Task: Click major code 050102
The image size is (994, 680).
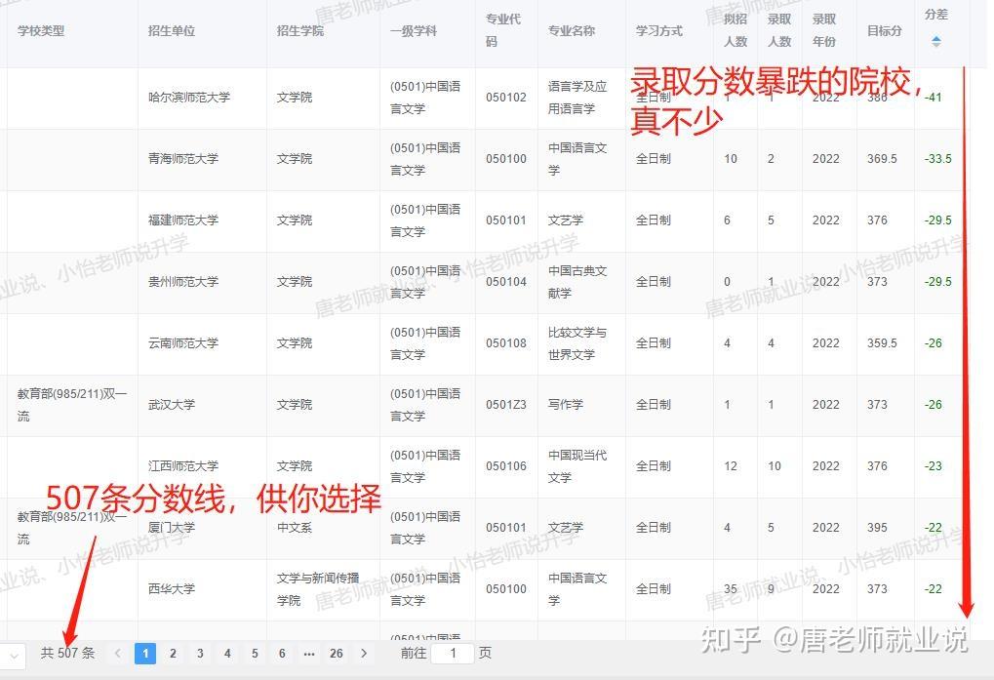Action: click(x=506, y=98)
